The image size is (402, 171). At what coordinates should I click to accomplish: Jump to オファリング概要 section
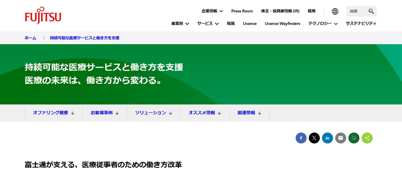[54, 113]
